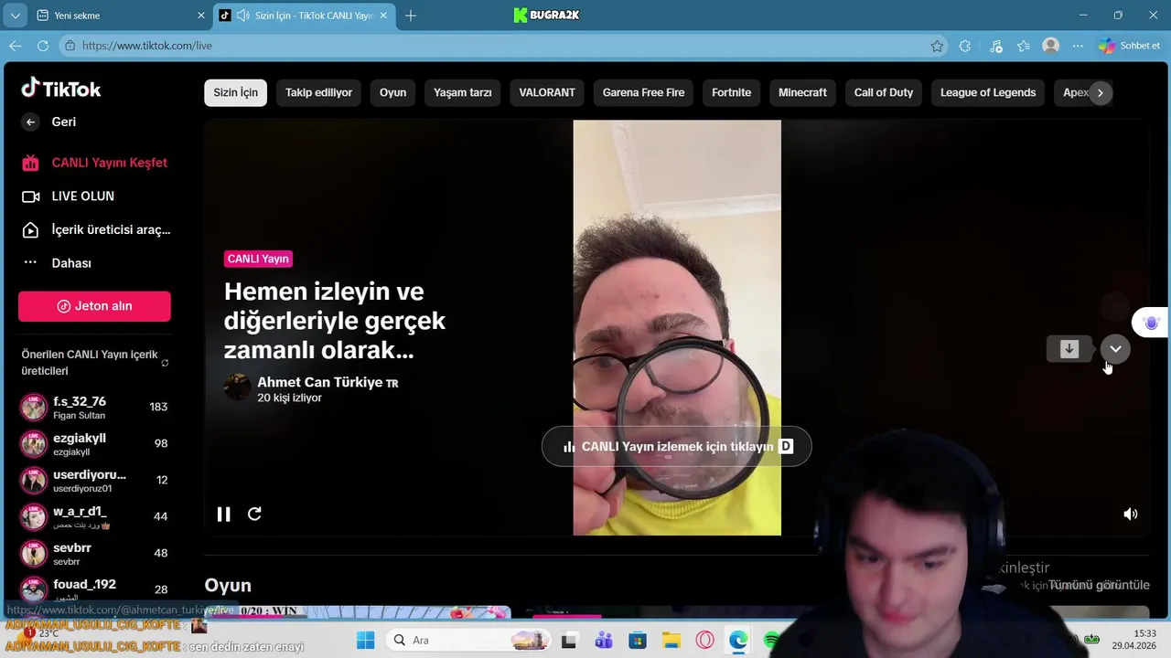Bookmark this page with star icon
Image resolution: width=1171 pixels, height=658 pixels.
pos(937,46)
